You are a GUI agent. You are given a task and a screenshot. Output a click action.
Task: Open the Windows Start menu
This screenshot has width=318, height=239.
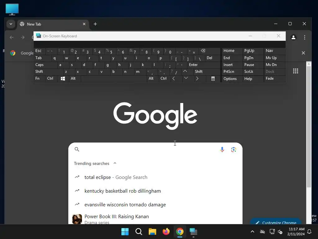pos(125,232)
